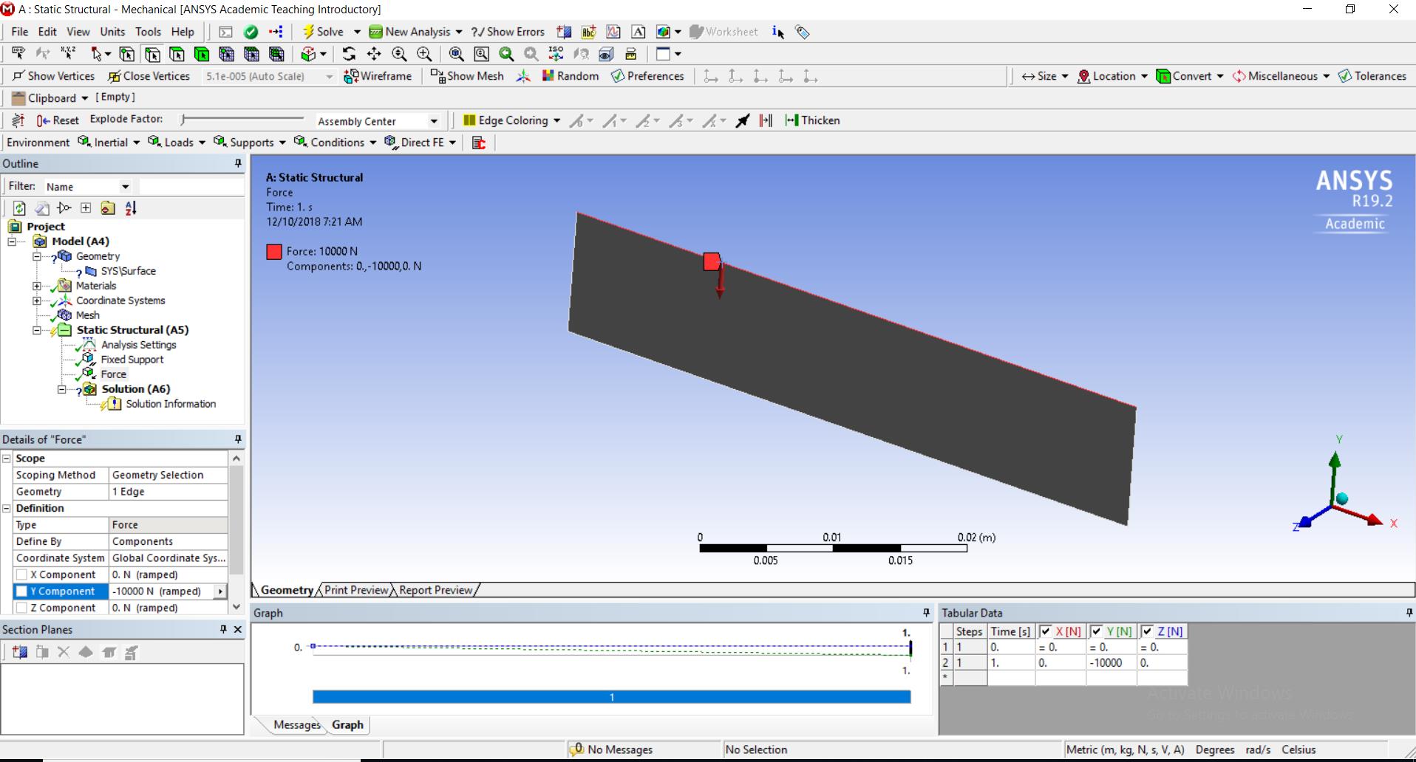The height and width of the screenshot is (762, 1416).
Task: Toggle the Z Component checkbox
Action: click(x=22, y=608)
